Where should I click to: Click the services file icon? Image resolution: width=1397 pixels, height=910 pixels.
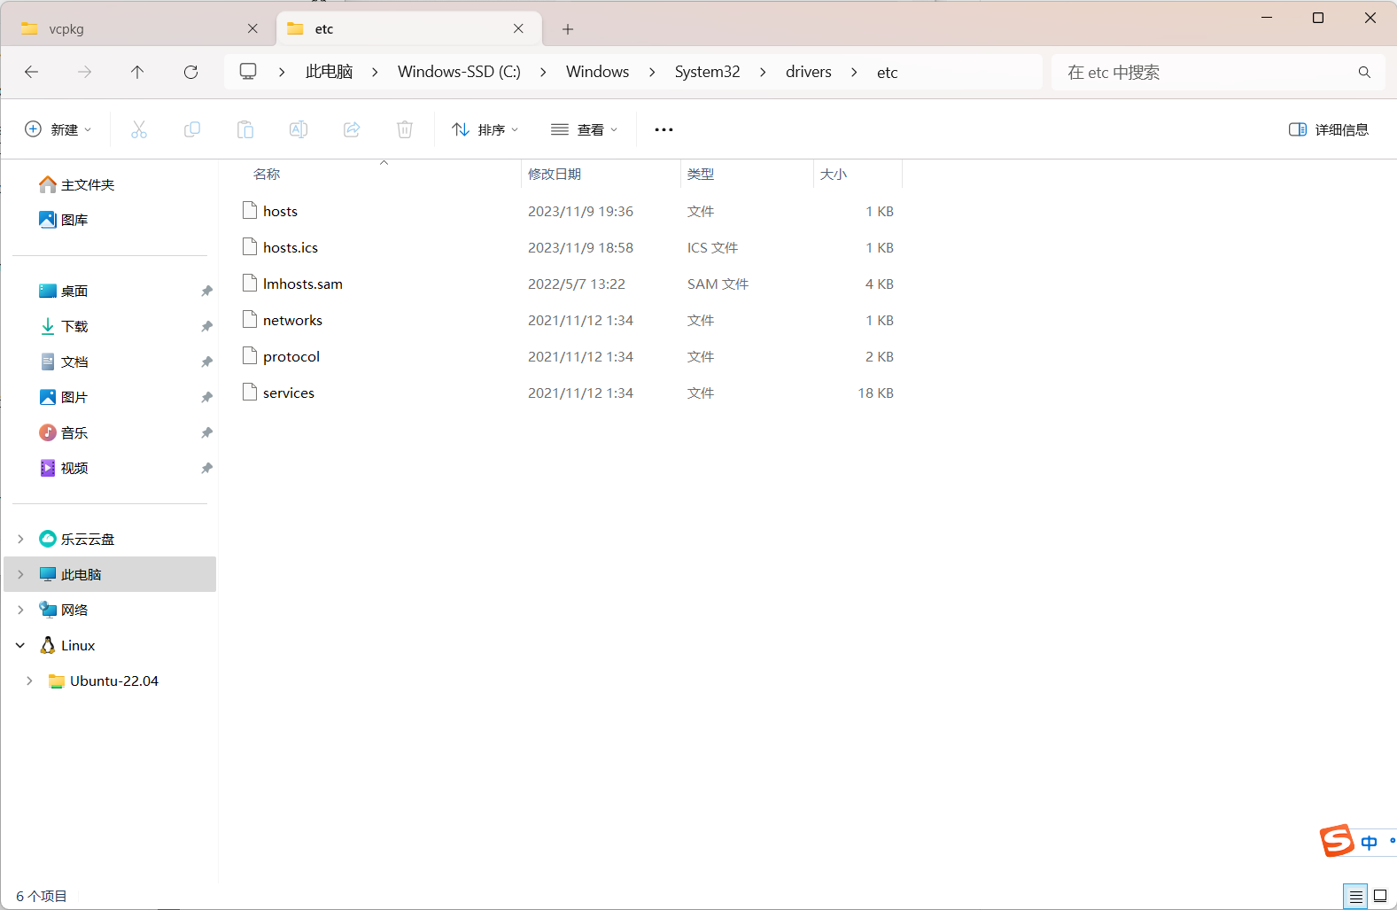click(250, 392)
